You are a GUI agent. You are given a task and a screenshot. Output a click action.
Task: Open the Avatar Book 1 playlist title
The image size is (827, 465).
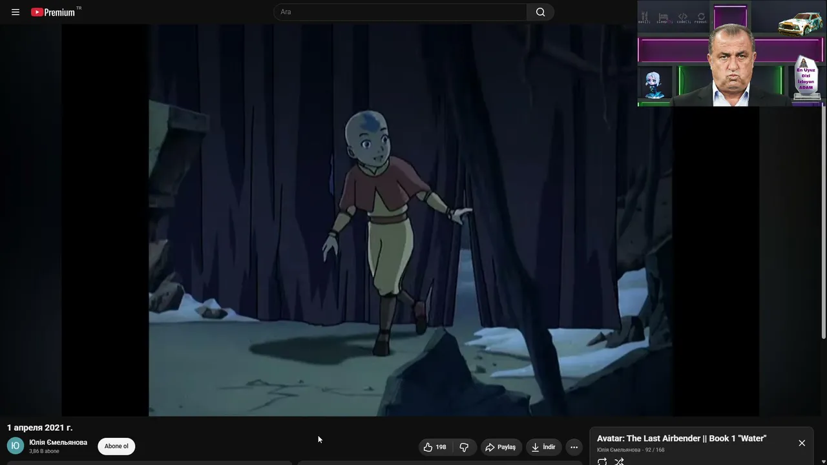(x=682, y=439)
